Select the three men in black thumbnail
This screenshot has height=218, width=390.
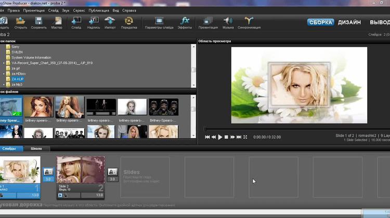click(x=164, y=107)
